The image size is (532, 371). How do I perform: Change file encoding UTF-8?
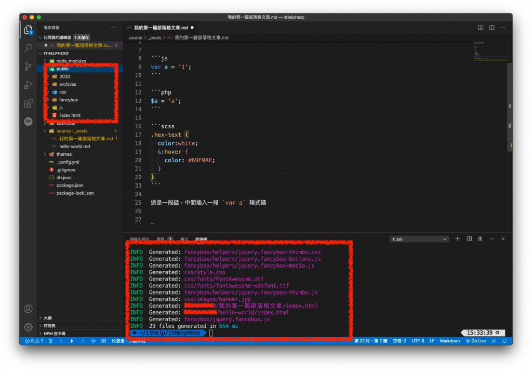[x=418, y=341]
